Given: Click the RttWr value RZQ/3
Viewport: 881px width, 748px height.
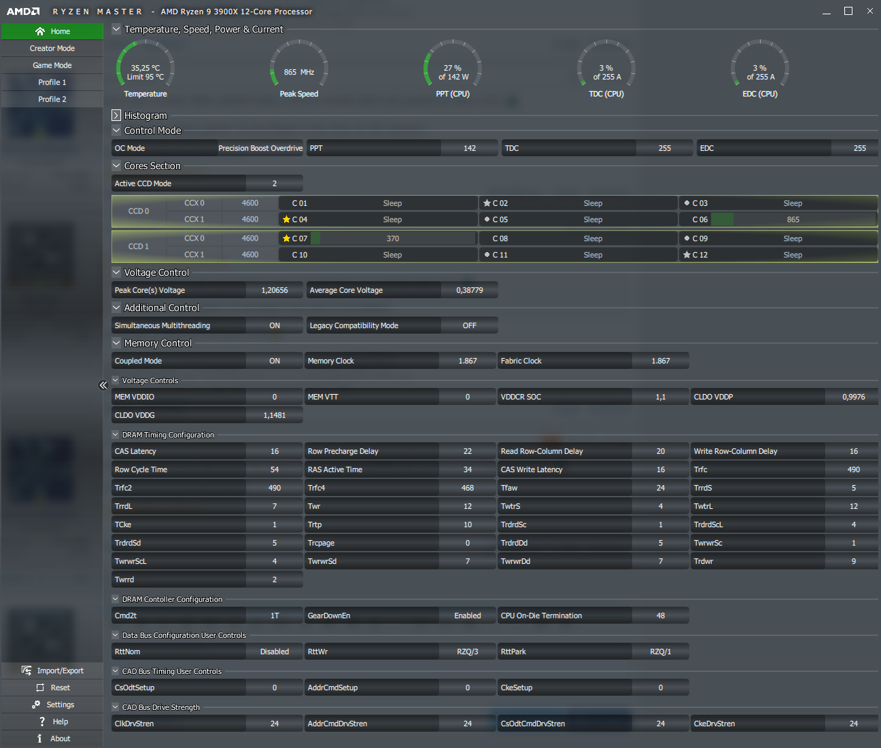Looking at the screenshot, I should coord(468,652).
